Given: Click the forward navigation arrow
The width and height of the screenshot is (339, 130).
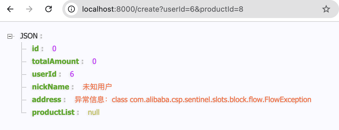Looking at the screenshot, I should click(x=29, y=9).
